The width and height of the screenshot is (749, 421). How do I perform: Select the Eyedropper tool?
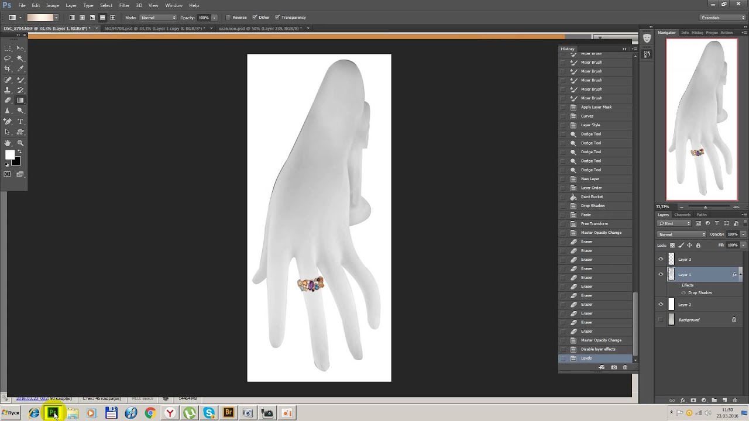pos(20,69)
